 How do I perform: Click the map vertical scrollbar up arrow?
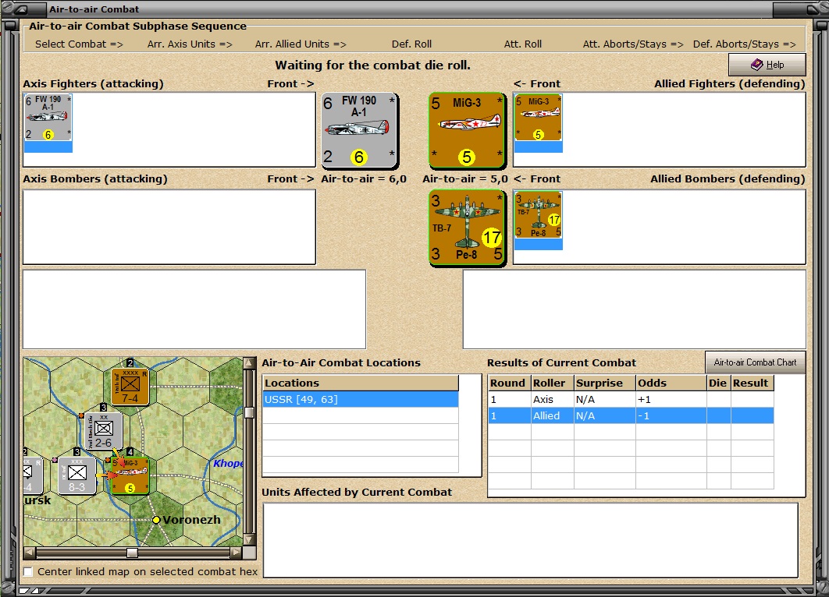coord(250,363)
